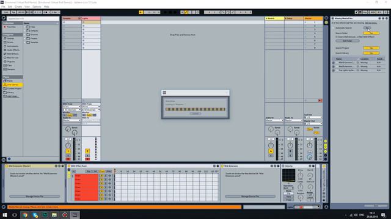Open Library entry under Current Project
391x219 pixels.
(10, 92)
